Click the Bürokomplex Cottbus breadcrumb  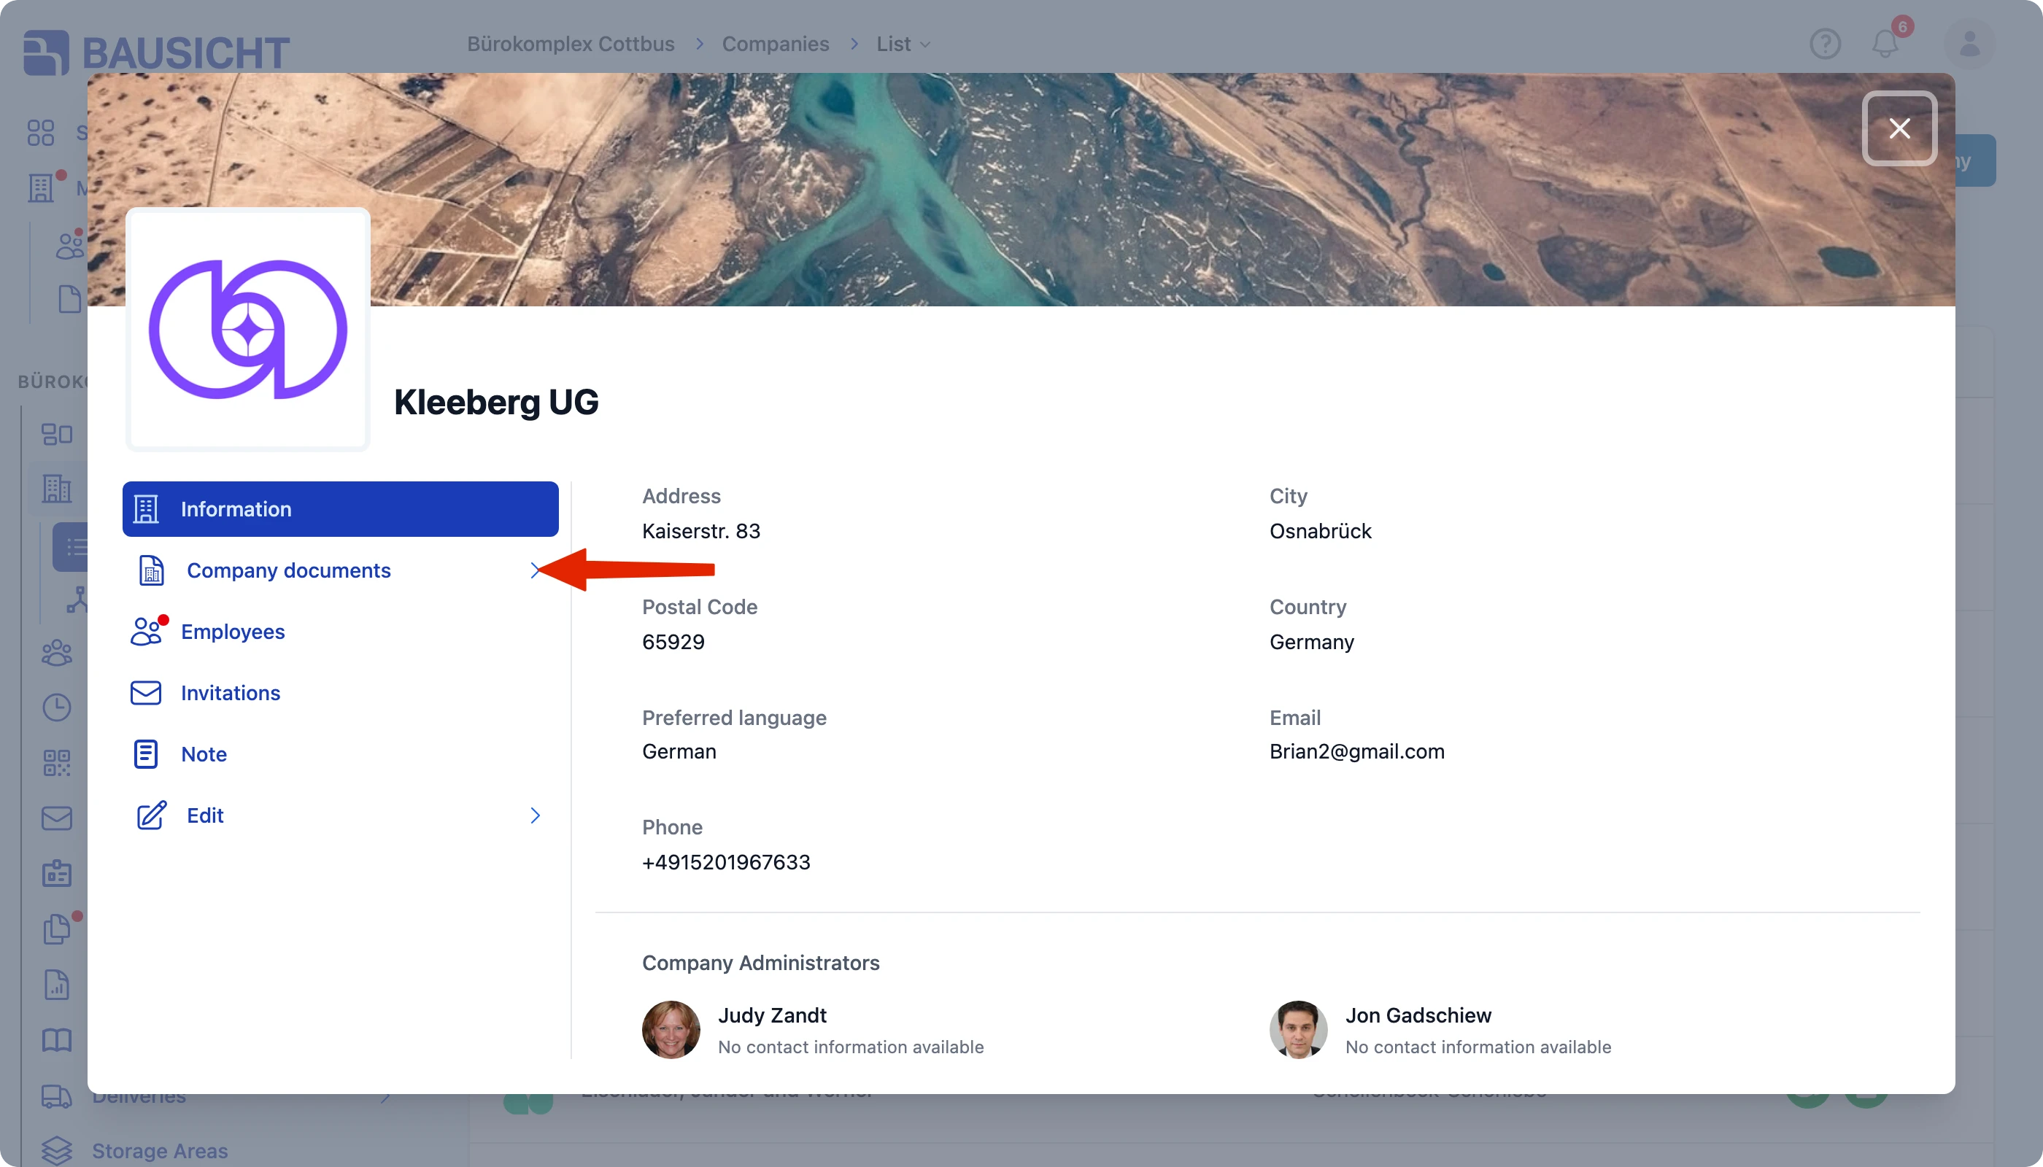pyautogui.click(x=570, y=43)
